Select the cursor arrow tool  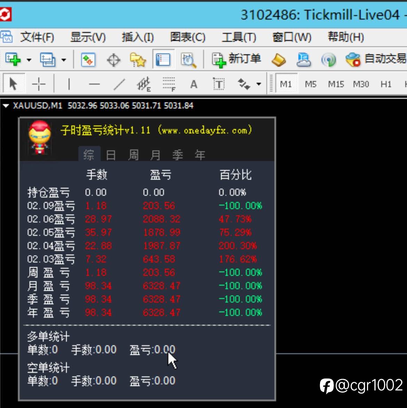coord(14,84)
